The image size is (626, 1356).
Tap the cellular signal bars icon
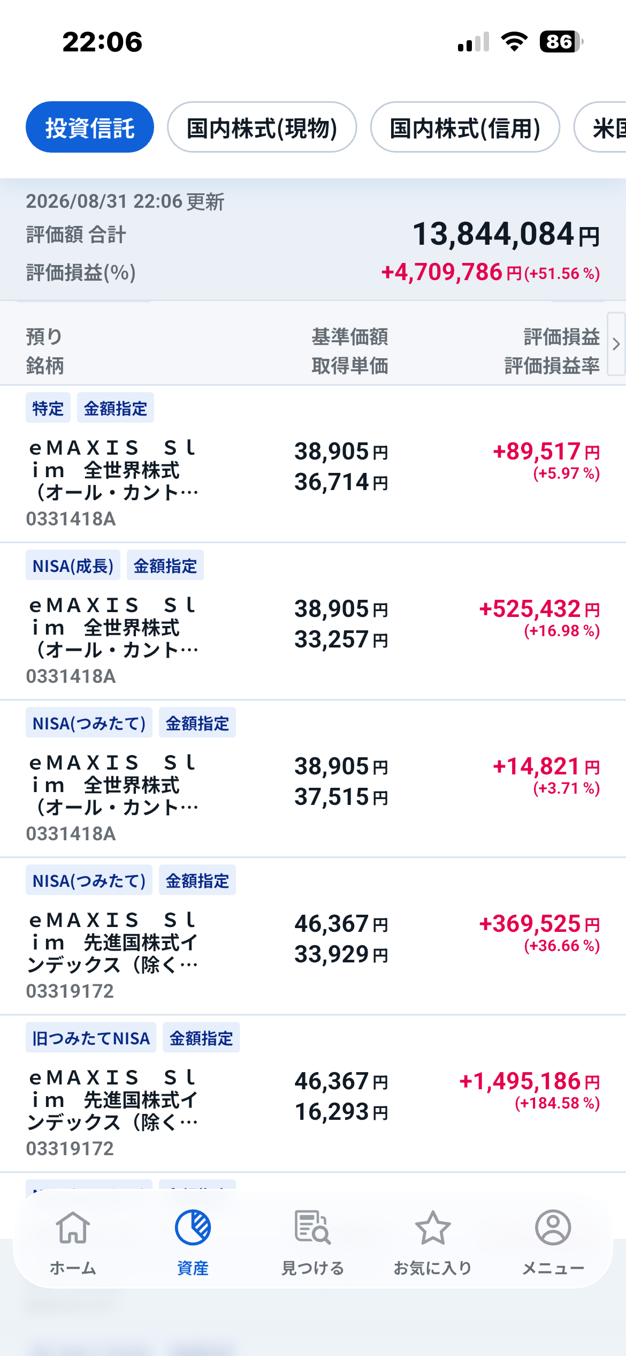pyautogui.click(x=474, y=41)
